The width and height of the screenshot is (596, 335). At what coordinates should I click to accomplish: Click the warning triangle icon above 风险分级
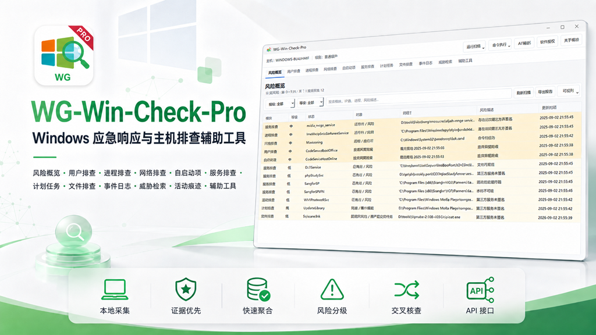coord(332,290)
